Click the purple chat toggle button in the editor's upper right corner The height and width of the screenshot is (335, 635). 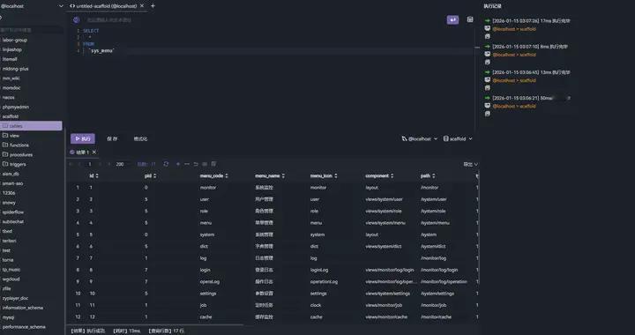(x=452, y=19)
